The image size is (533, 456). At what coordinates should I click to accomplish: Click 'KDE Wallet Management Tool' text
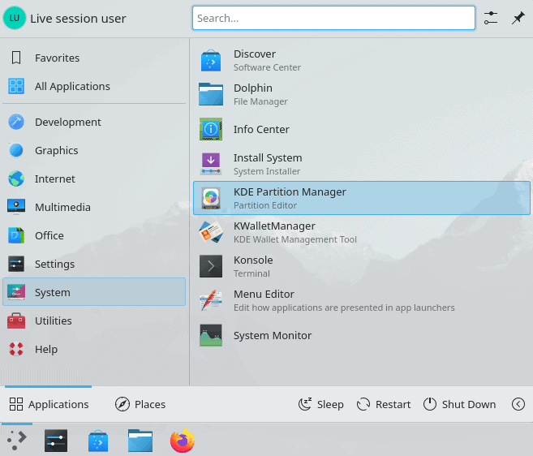(295, 239)
